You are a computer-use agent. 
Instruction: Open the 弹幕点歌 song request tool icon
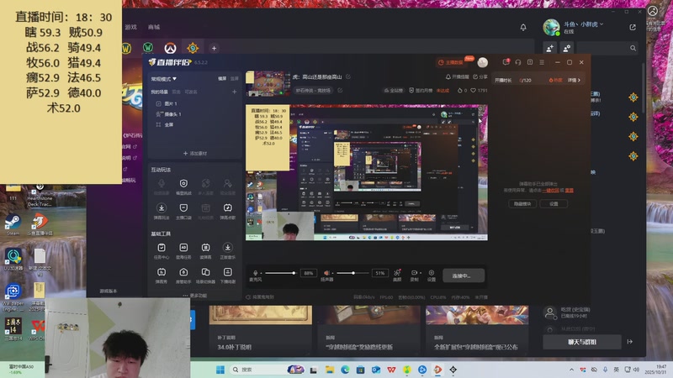pos(227,208)
